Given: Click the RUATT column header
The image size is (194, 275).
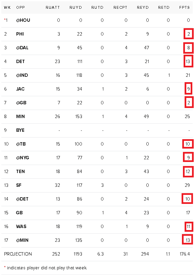Looking at the screenshot, I should click(x=53, y=7).
